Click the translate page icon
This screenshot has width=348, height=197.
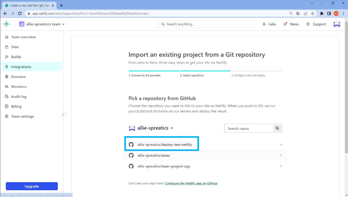click(x=298, y=14)
